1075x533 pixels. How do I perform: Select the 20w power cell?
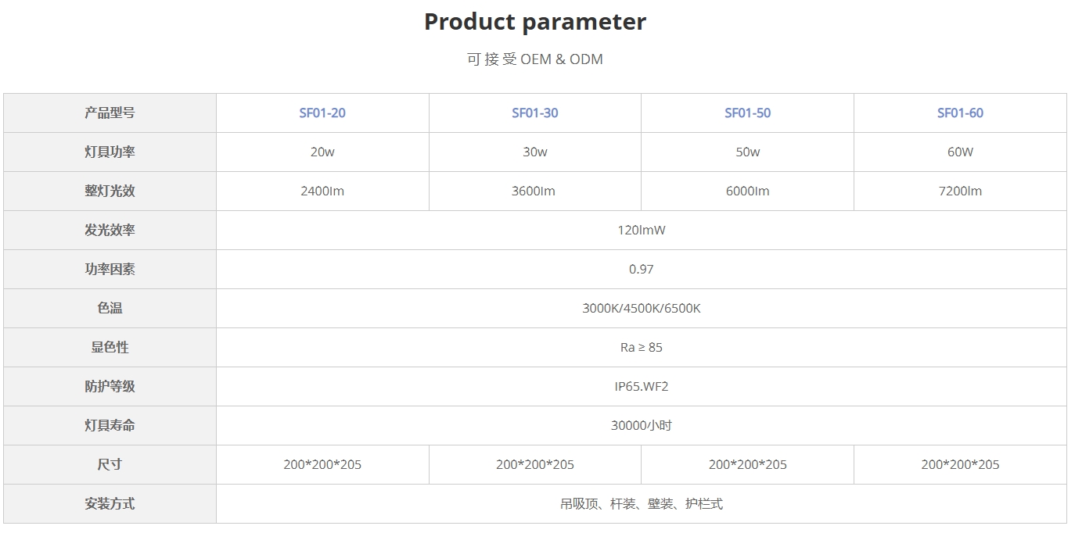point(322,152)
